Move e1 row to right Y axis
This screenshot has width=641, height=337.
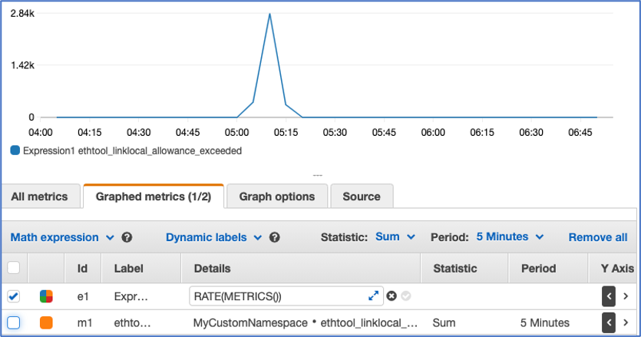pyautogui.click(x=626, y=296)
